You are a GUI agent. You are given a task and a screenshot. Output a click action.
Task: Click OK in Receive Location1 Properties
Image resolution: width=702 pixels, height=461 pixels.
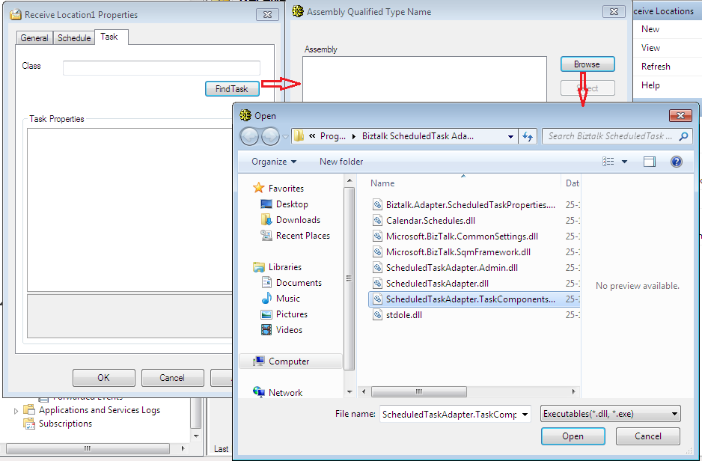[x=104, y=378]
